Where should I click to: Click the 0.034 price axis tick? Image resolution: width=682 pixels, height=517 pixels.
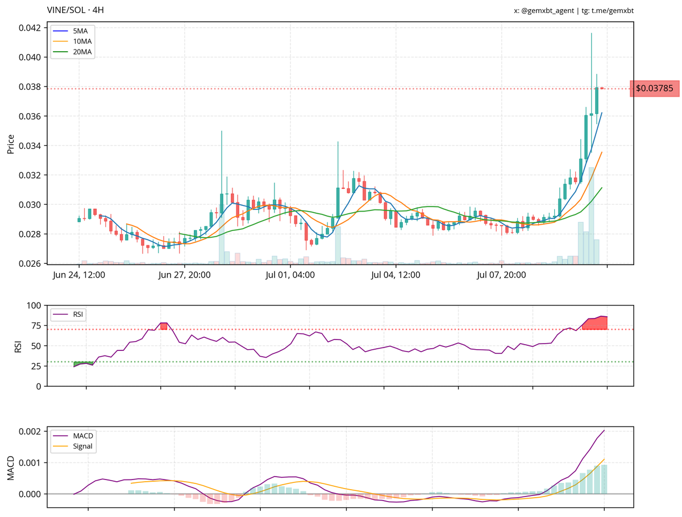tap(30, 146)
